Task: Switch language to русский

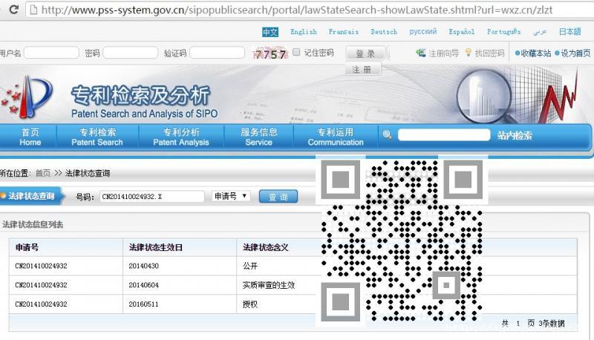Action: coord(422,32)
